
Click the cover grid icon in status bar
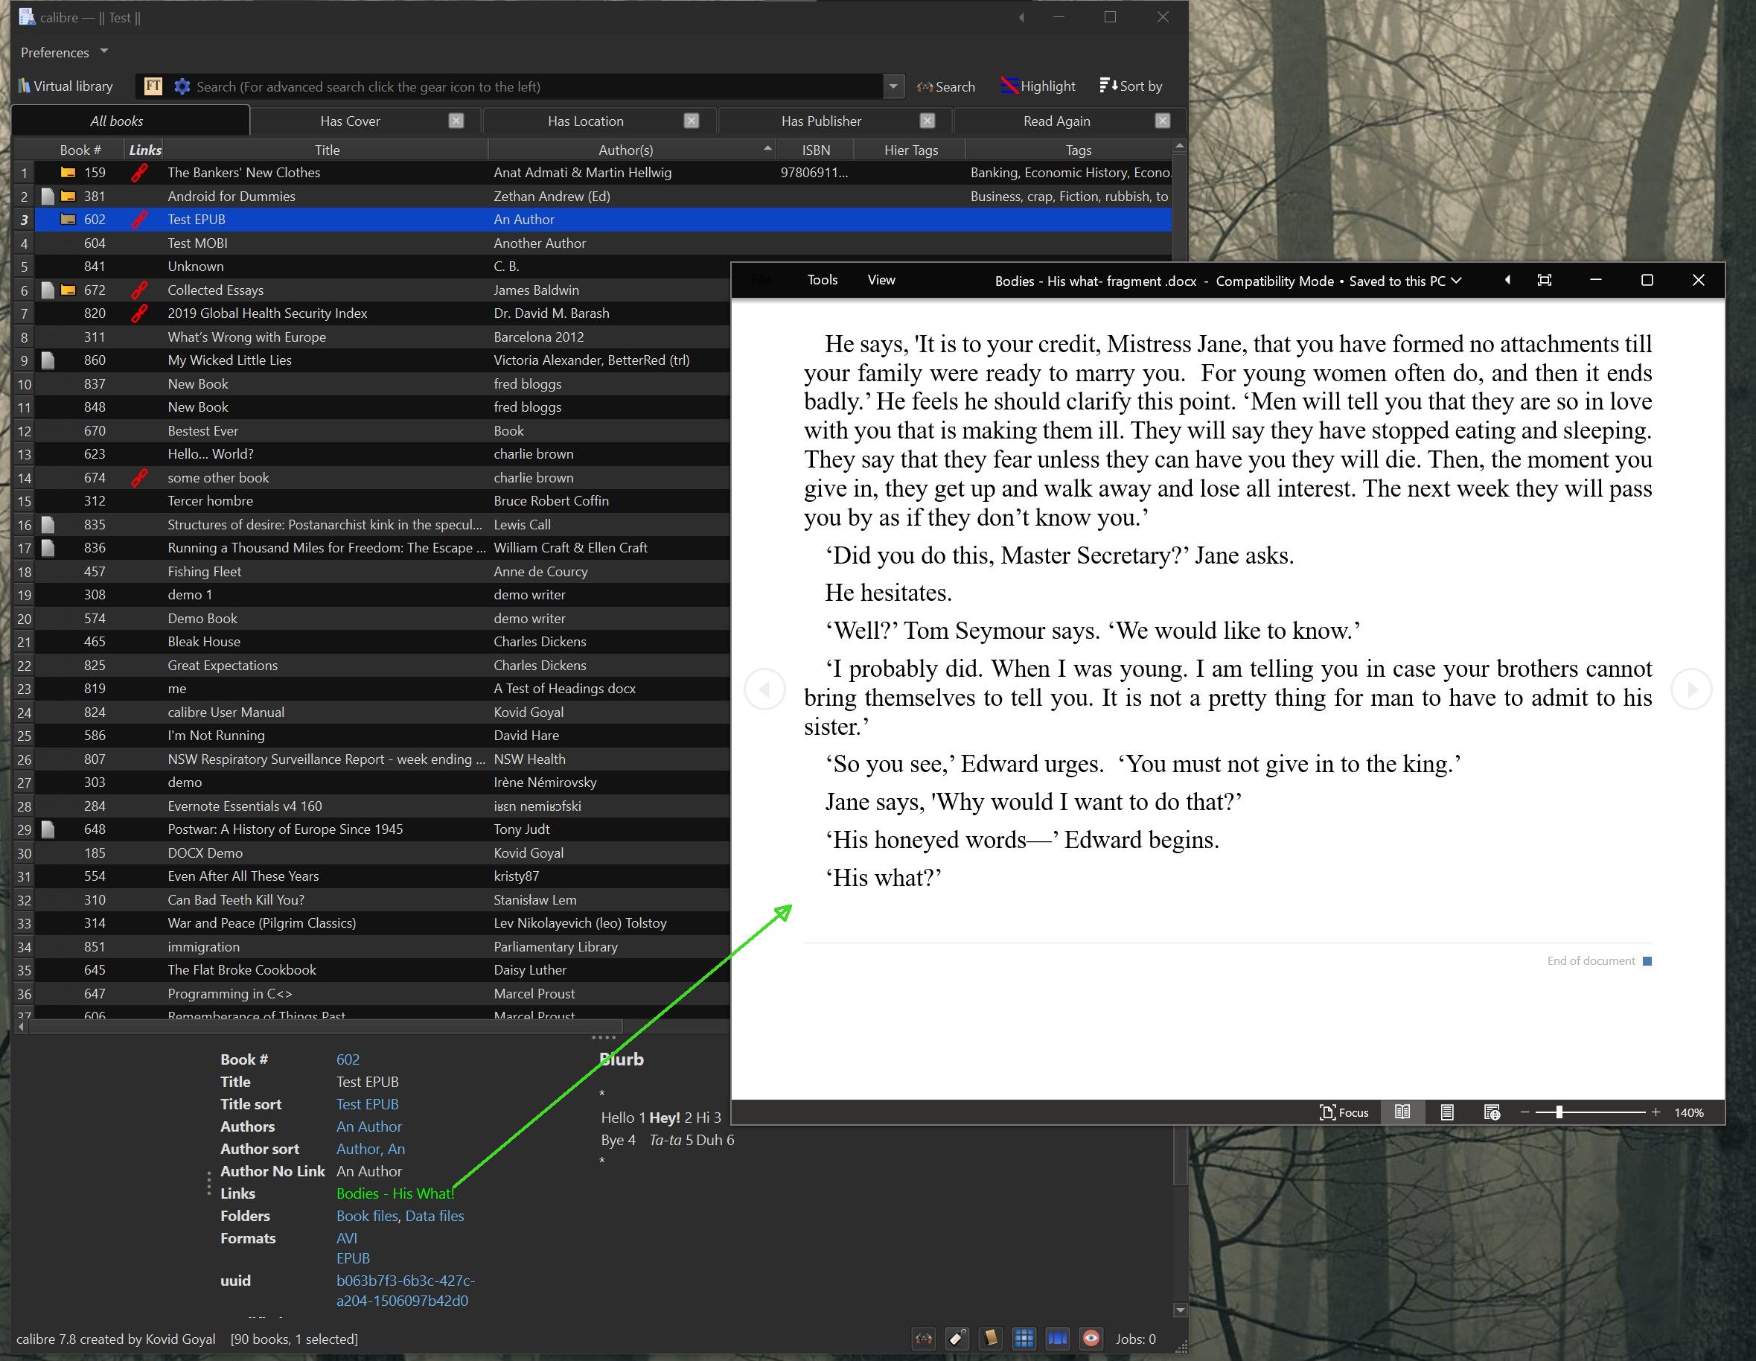[x=1024, y=1339]
